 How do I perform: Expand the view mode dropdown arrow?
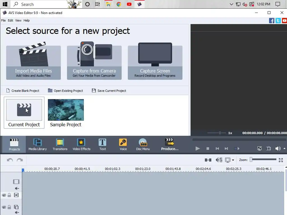coord(233,160)
